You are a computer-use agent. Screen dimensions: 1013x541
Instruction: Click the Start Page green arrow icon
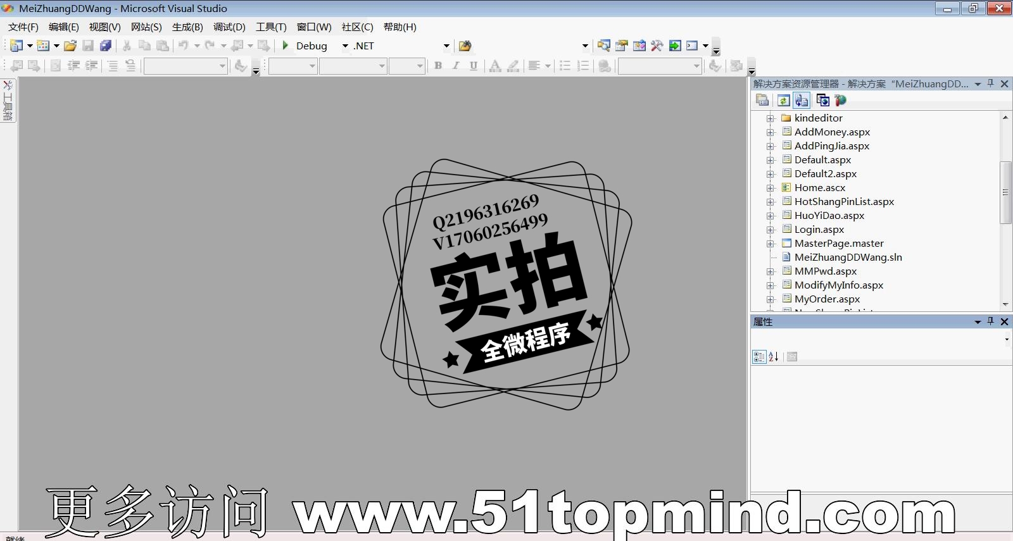click(x=675, y=46)
